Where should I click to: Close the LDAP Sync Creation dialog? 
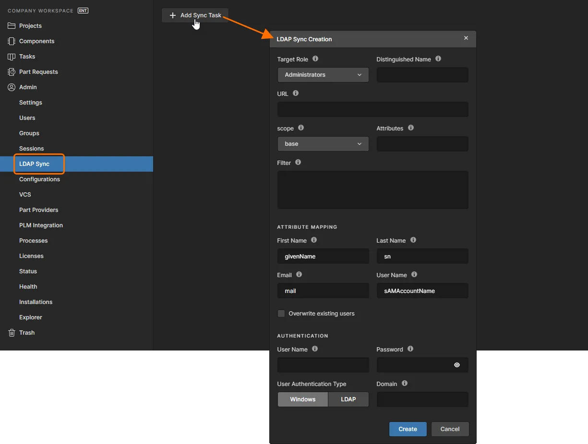pyautogui.click(x=466, y=38)
